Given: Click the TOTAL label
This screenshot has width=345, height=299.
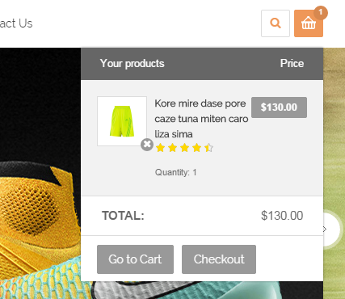Looking at the screenshot, I should [123, 216].
